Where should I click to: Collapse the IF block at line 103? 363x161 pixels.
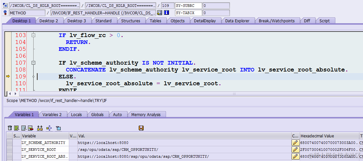34,35
